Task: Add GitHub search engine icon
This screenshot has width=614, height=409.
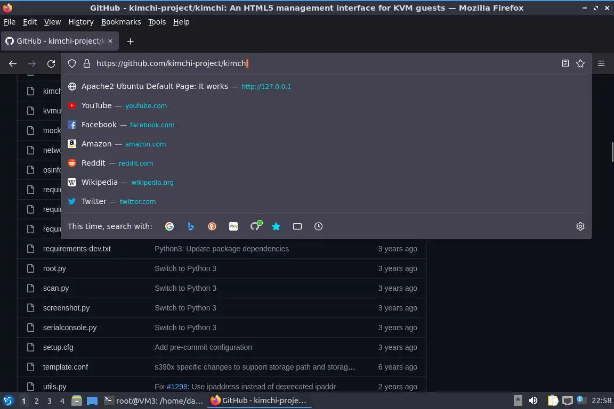Action: (x=255, y=225)
